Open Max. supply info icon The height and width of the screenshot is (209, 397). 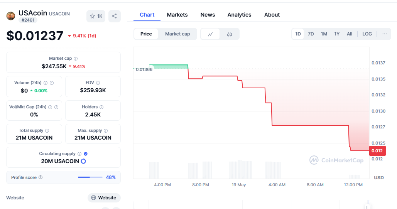[106, 131]
